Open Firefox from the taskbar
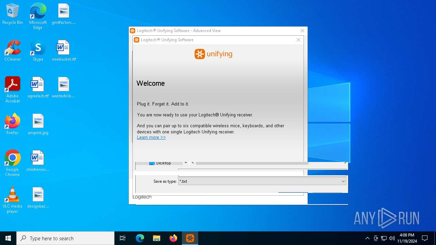Viewport: 436px width, 245px height. point(173,238)
